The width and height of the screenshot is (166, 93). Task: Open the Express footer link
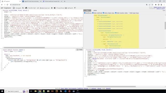pos(86,88)
